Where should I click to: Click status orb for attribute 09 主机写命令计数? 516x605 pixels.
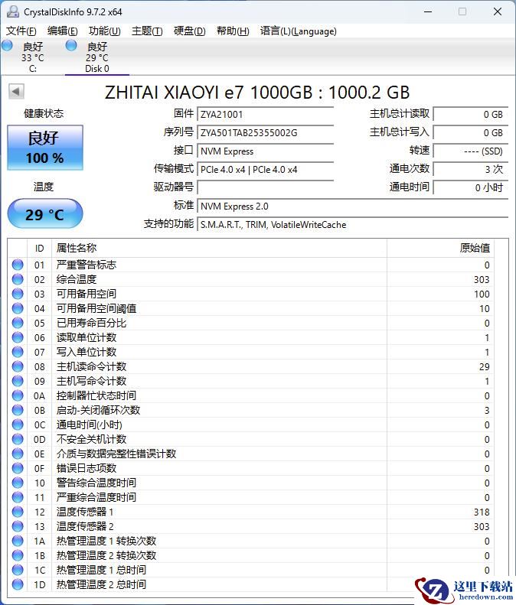pos(18,381)
